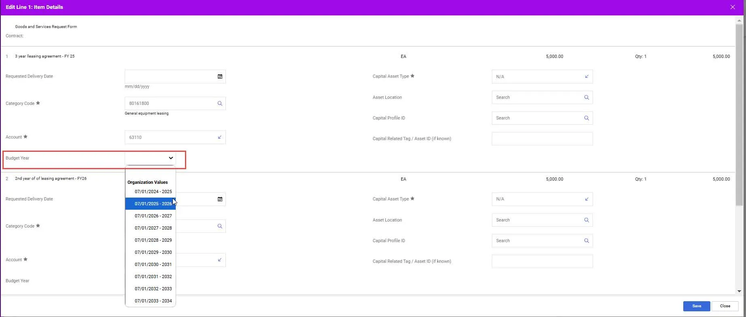Image resolution: width=746 pixels, height=317 pixels.
Task: Search Asset Location for line 1
Action: [587, 98]
